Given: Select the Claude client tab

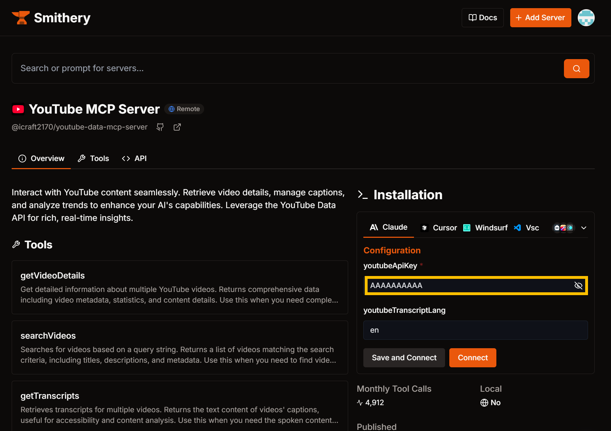Looking at the screenshot, I should 388,227.
